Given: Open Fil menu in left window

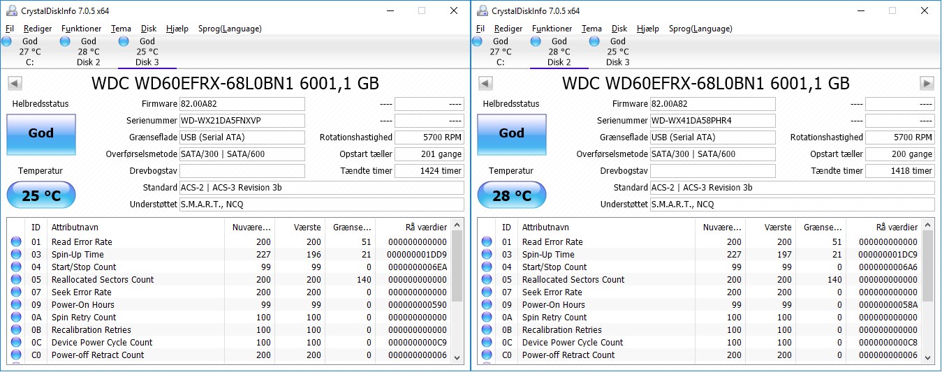Looking at the screenshot, I should point(10,29).
